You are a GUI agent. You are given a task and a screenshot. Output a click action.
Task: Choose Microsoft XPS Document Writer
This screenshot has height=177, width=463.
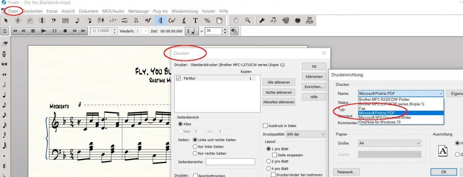click(401, 117)
